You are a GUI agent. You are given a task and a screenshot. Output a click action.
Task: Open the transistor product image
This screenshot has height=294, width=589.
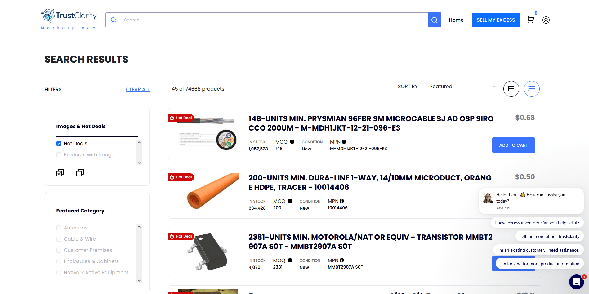[x=207, y=252]
